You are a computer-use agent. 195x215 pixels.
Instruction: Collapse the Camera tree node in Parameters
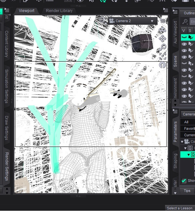pyautogui.click(x=182, y=142)
